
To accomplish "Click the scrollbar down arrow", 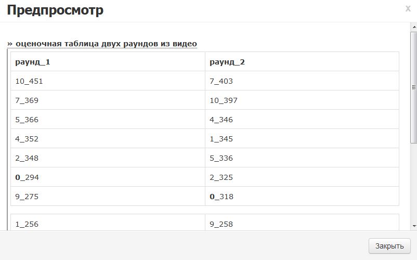I will 414,226.
